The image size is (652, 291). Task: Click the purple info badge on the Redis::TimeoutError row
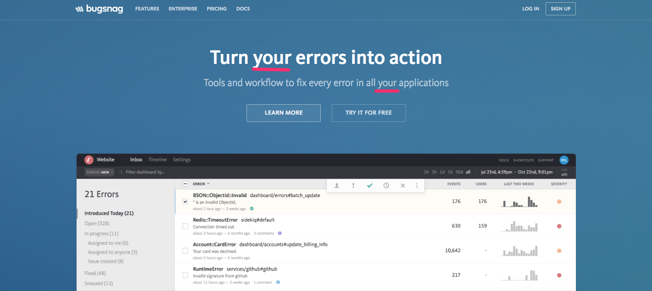[280, 233]
